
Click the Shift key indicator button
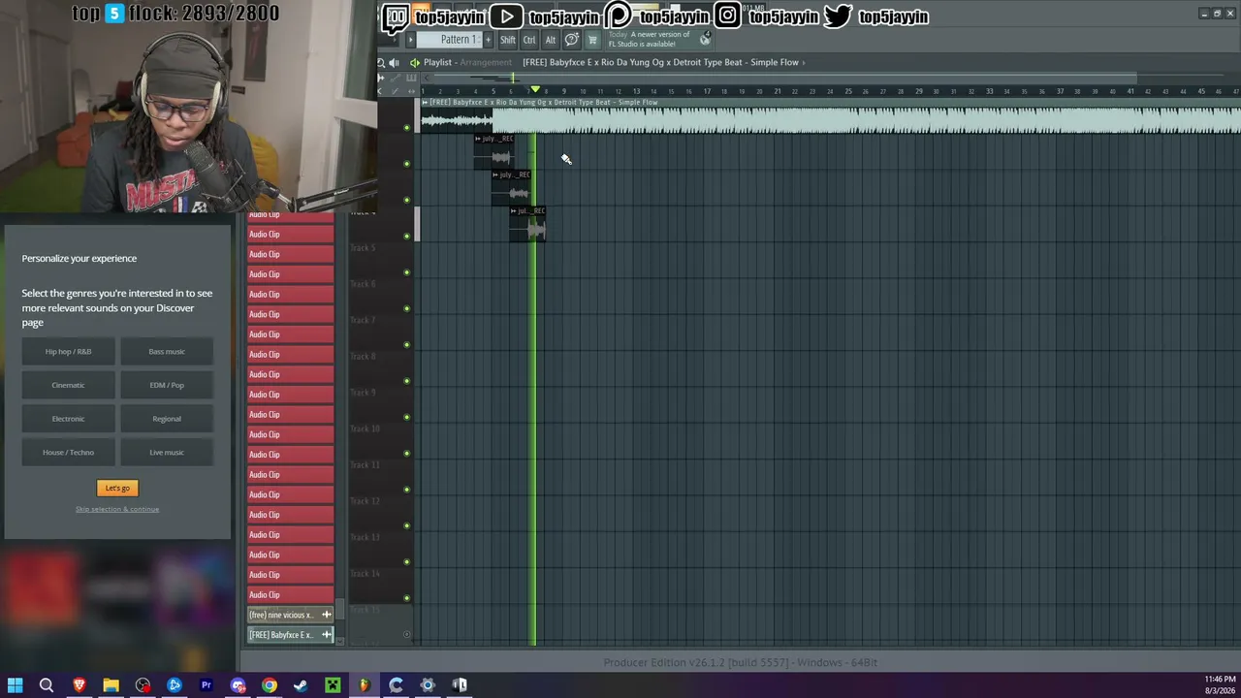[x=508, y=40]
